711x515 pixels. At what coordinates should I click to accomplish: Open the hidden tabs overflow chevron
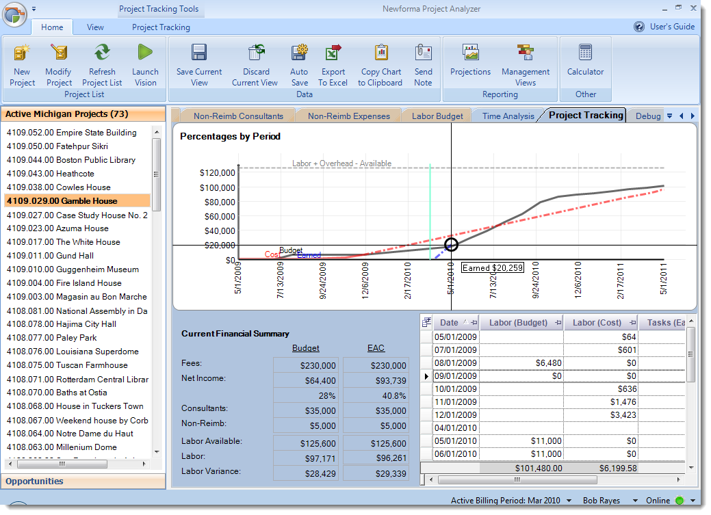(671, 116)
